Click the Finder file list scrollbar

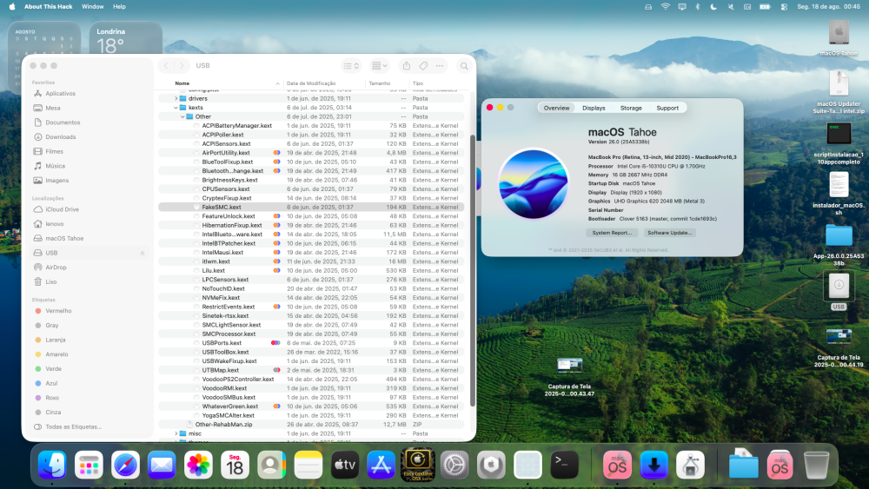[472, 270]
